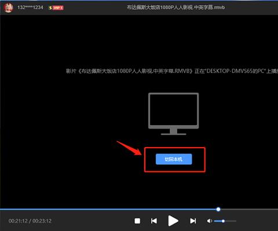Skip to next video
The image size is (278, 231).
coord(193,221)
